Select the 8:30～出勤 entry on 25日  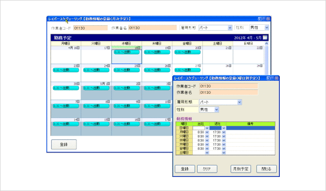click(x=127, y=70)
